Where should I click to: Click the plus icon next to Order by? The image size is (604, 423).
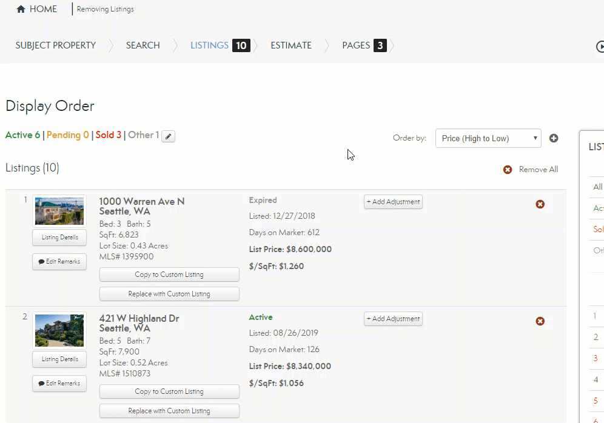tap(554, 138)
